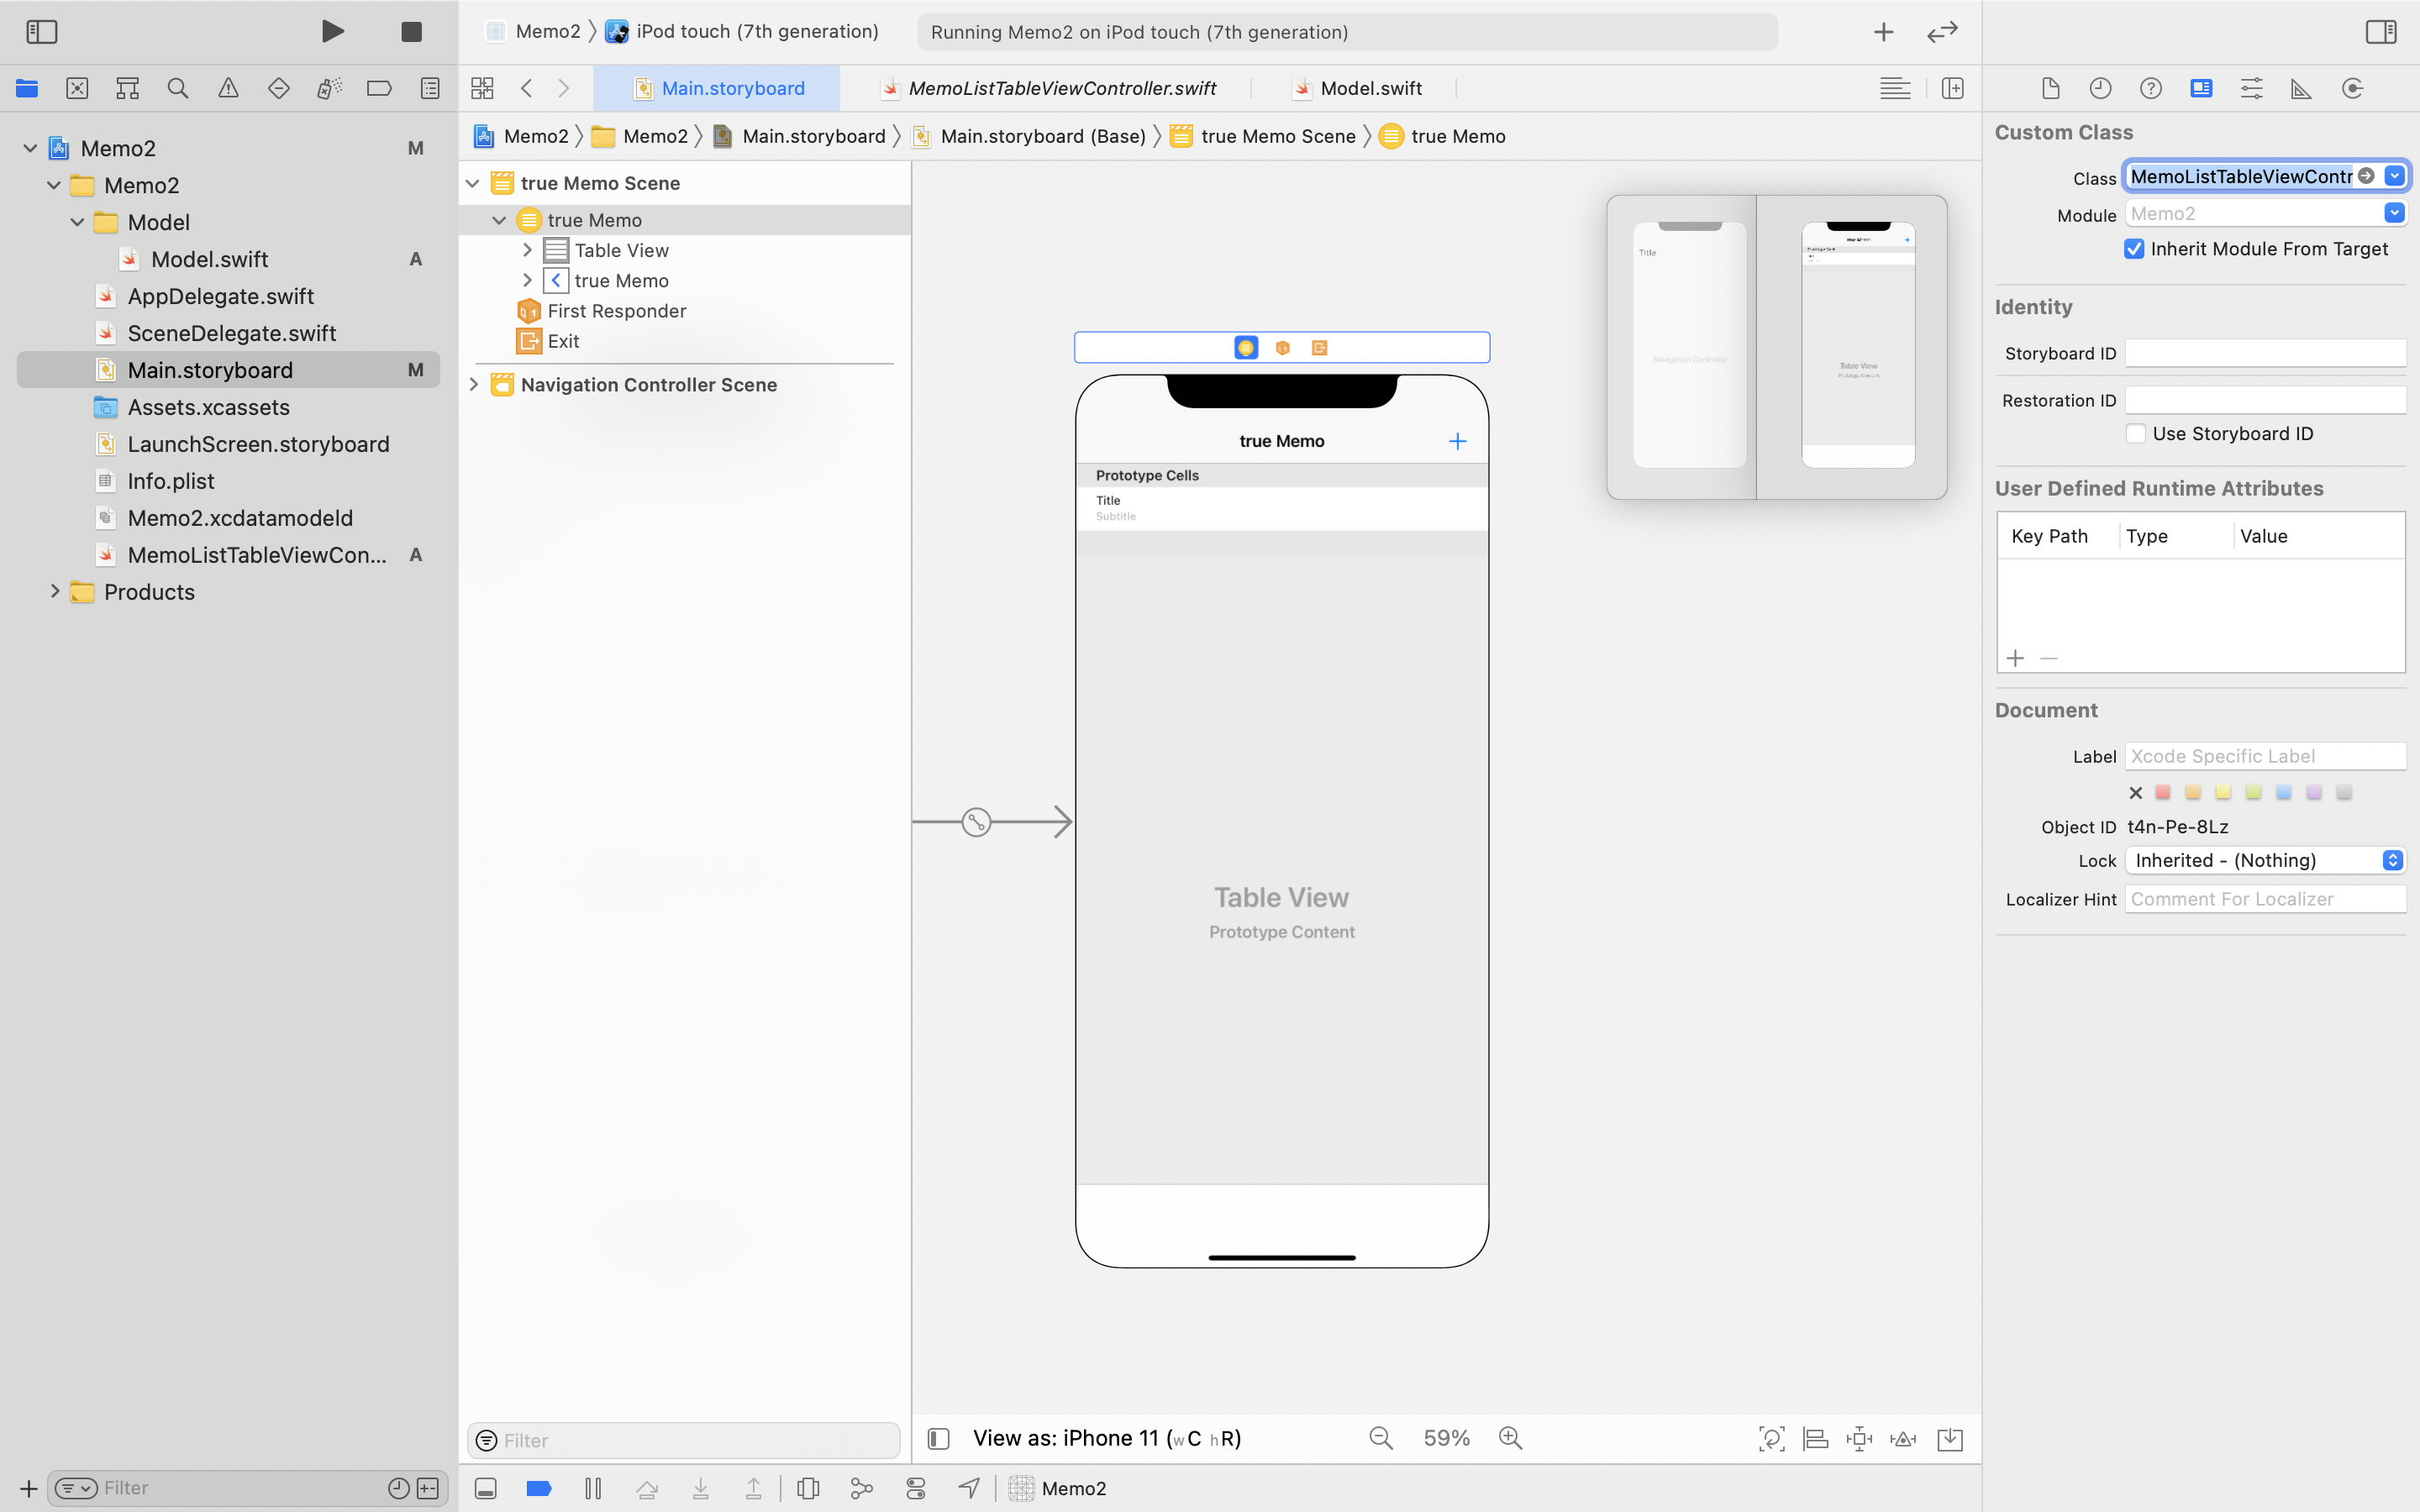The height and width of the screenshot is (1512, 2420).
Task: Choose the red label color swatch
Action: tap(2163, 792)
